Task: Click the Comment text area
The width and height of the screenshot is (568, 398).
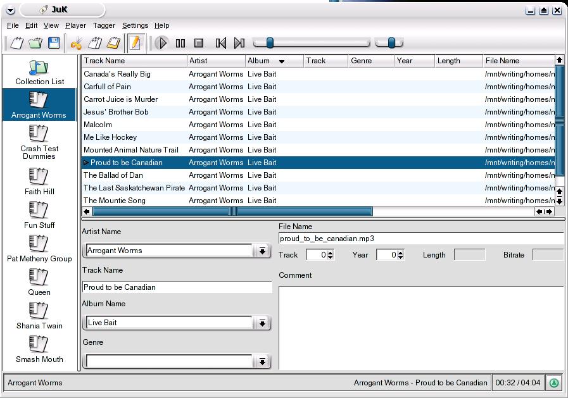Action: 420,327
